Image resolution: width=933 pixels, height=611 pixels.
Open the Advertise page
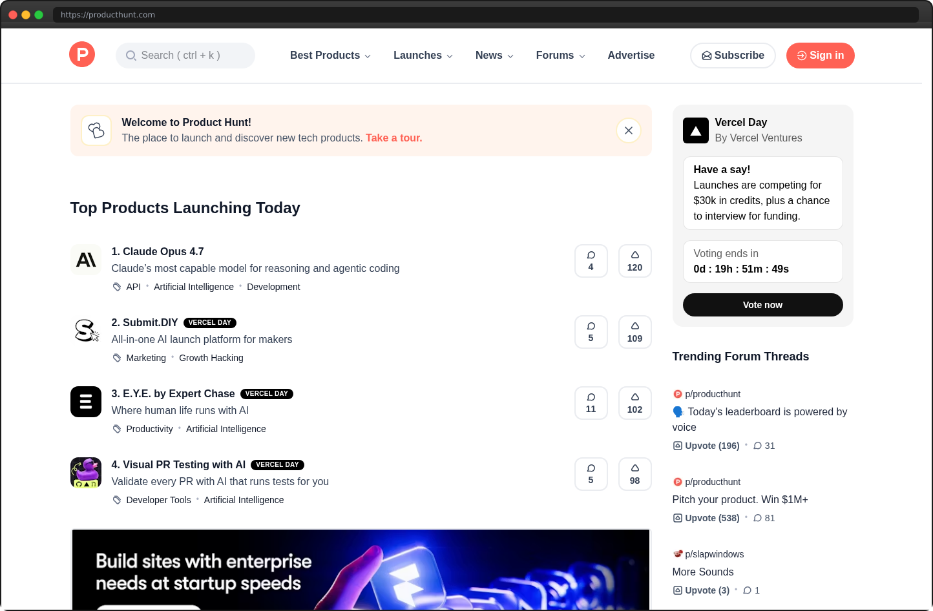coord(631,56)
